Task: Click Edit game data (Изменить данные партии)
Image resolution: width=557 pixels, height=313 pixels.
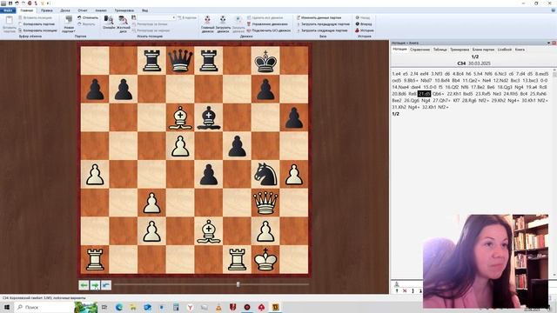Action: [319, 17]
